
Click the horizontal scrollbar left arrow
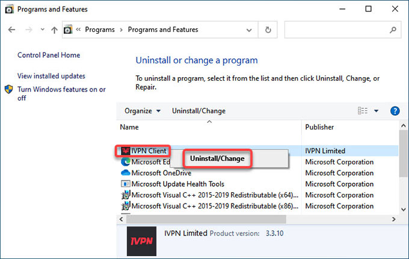pyautogui.click(x=121, y=219)
